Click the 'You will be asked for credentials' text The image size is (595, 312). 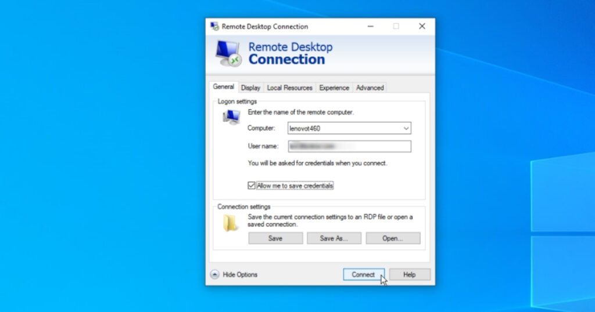coord(318,163)
